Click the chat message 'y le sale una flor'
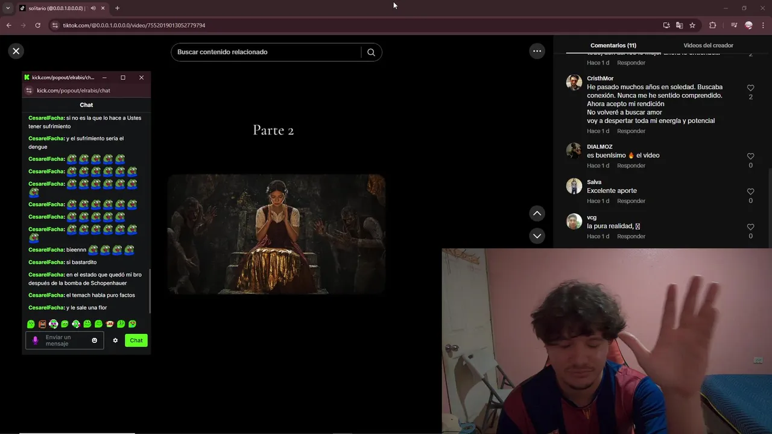772x434 pixels. pyautogui.click(x=86, y=308)
